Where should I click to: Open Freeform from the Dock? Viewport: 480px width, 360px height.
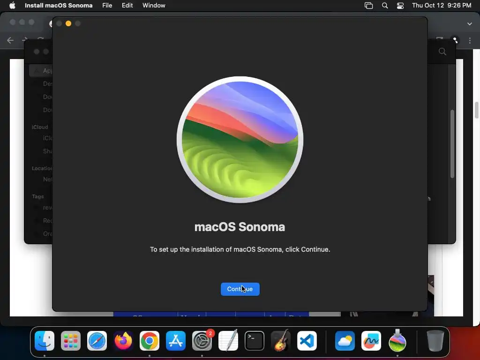[371, 341]
